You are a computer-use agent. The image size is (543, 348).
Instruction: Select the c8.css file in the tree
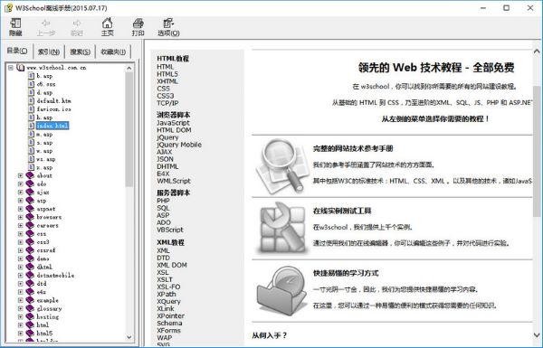[46, 84]
